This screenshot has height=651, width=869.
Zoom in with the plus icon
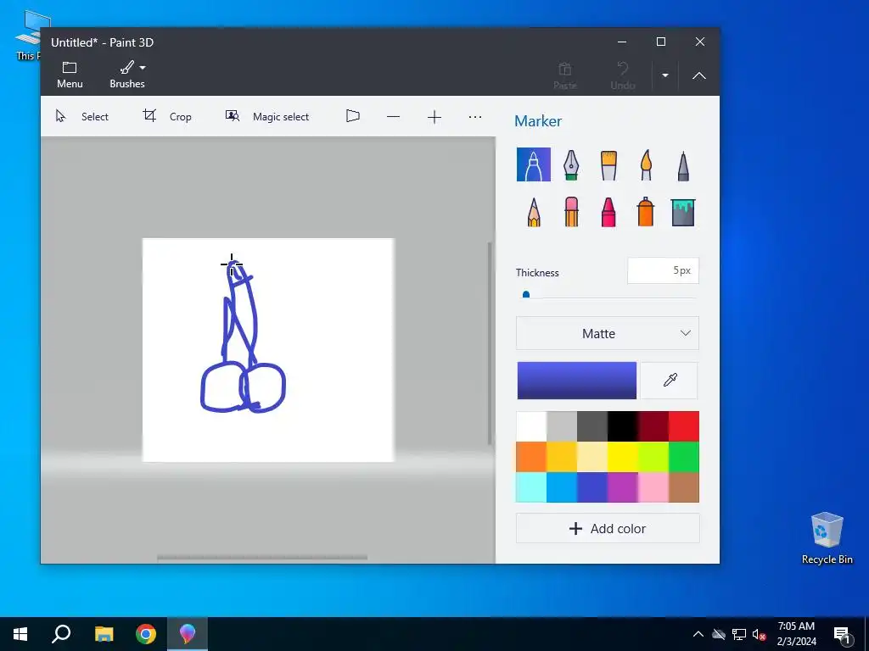click(x=434, y=117)
